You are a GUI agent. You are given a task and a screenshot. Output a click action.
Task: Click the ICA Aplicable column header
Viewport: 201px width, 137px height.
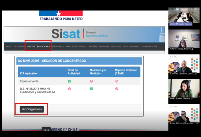(x=28, y=74)
